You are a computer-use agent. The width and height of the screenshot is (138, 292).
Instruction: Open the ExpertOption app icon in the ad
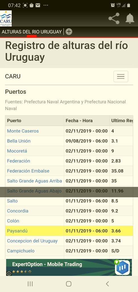pos(122,267)
